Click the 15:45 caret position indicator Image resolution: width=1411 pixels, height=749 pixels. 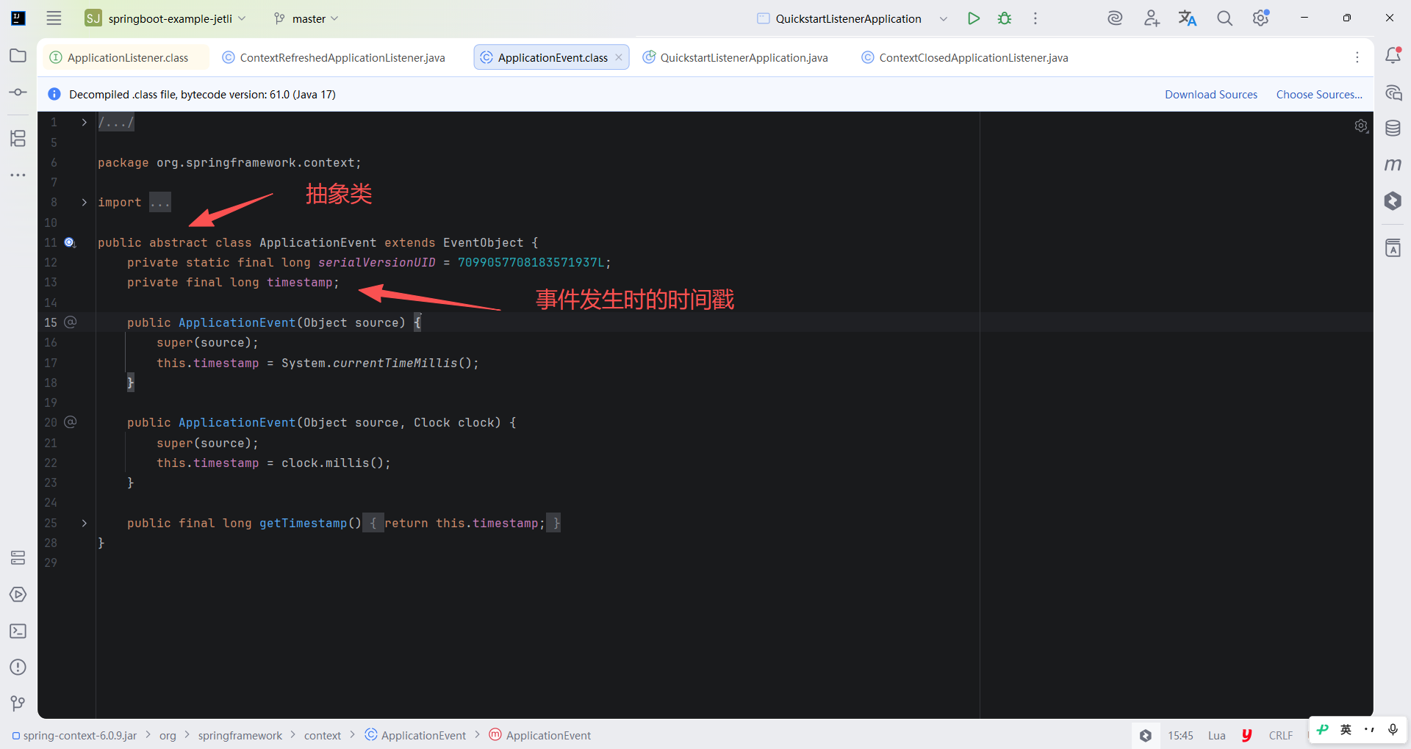(1180, 735)
